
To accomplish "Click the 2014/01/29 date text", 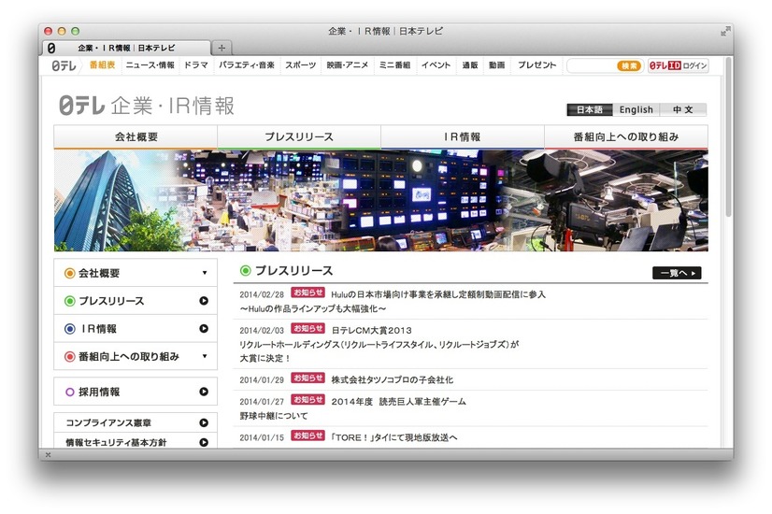I will pos(262,379).
